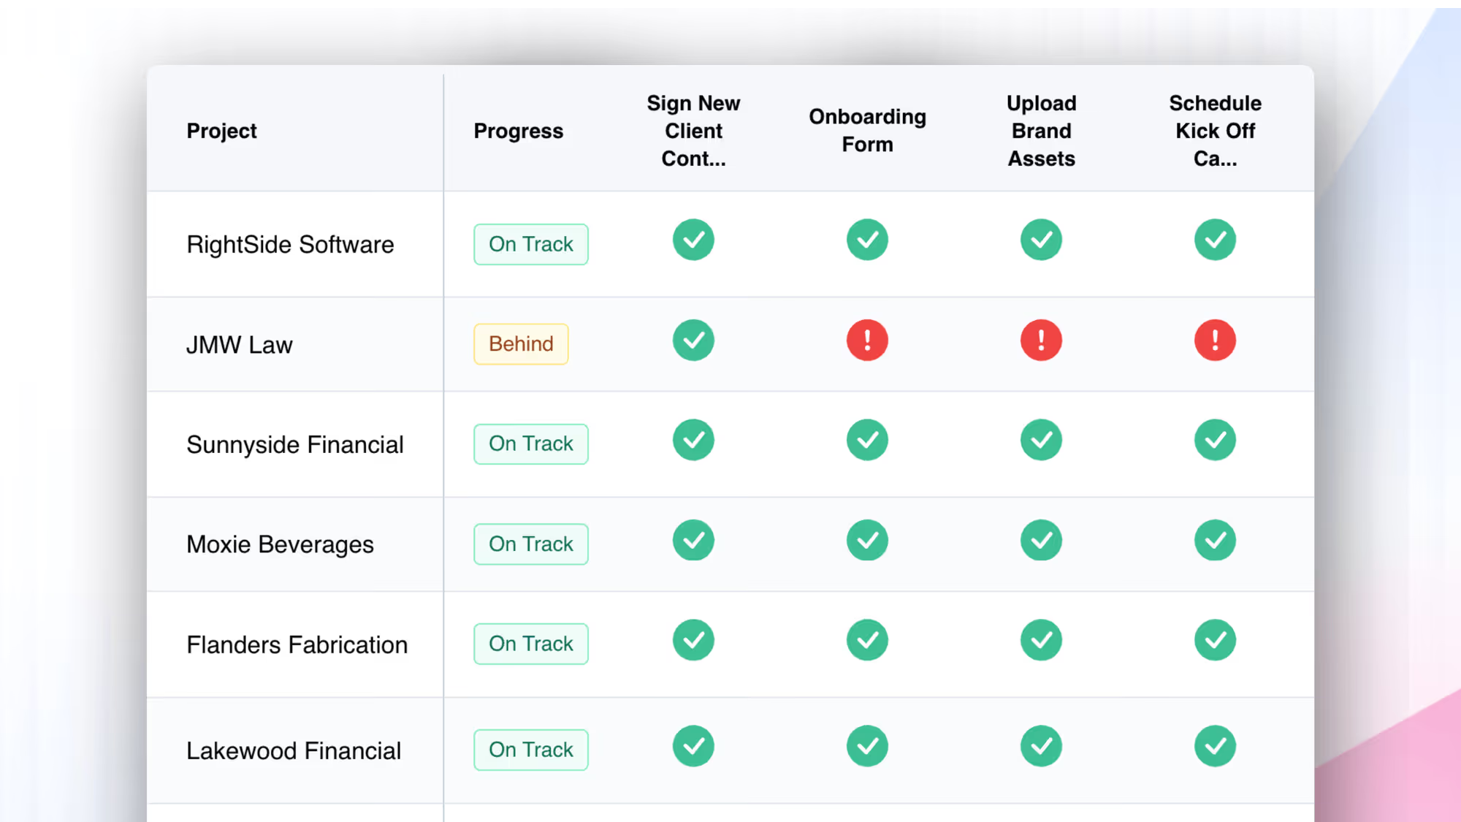This screenshot has height=822, width=1461.
Task: Click the Behind badge for JMW Law
Action: (x=521, y=344)
